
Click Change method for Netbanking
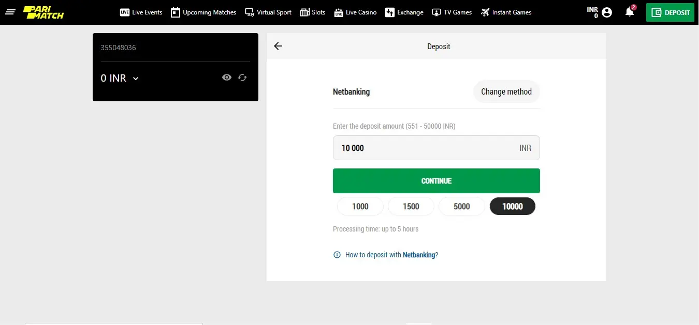[506, 92]
